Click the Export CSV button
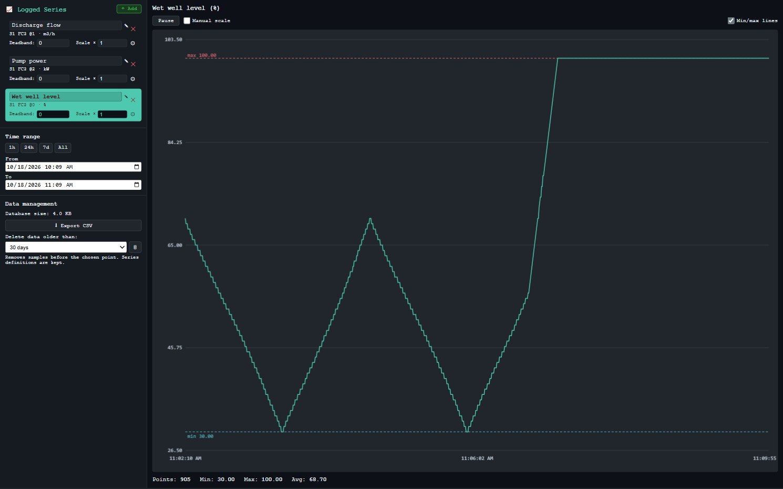Image resolution: width=783 pixels, height=489 pixels. tap(73, 226)
